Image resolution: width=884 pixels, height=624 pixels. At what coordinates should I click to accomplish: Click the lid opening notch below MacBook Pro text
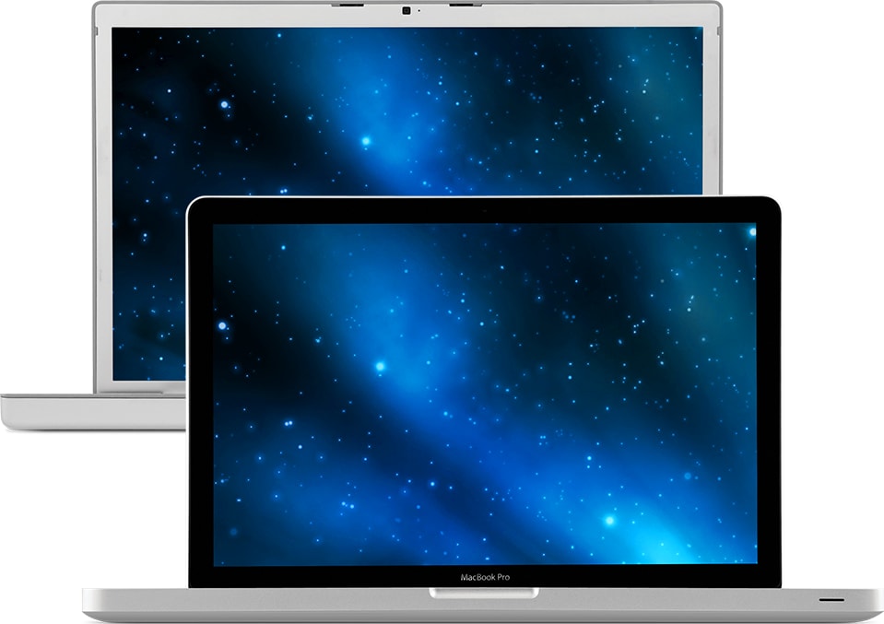click(x=485, y=593)
